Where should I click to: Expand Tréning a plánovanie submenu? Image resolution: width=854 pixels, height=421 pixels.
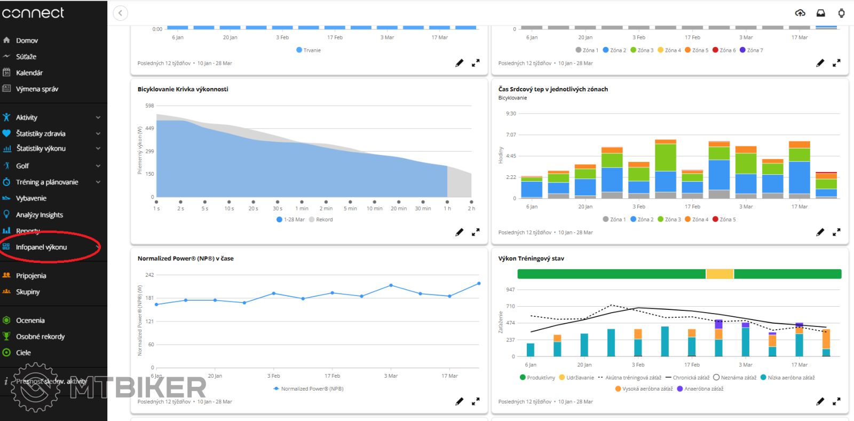pos(98,182)
